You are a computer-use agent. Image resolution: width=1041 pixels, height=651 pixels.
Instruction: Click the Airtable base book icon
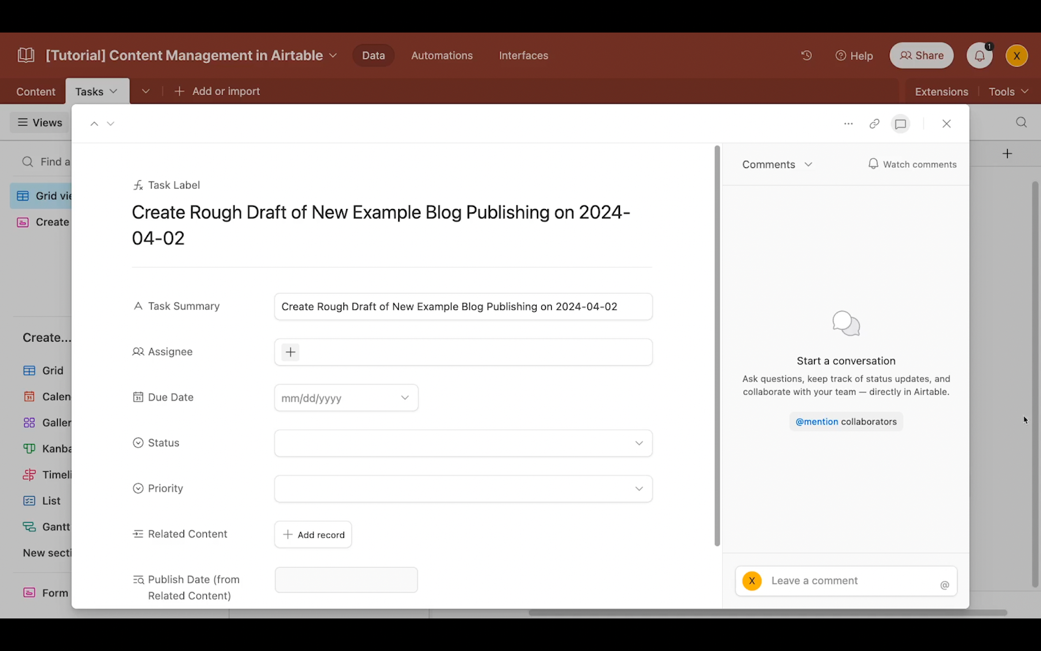26,55
